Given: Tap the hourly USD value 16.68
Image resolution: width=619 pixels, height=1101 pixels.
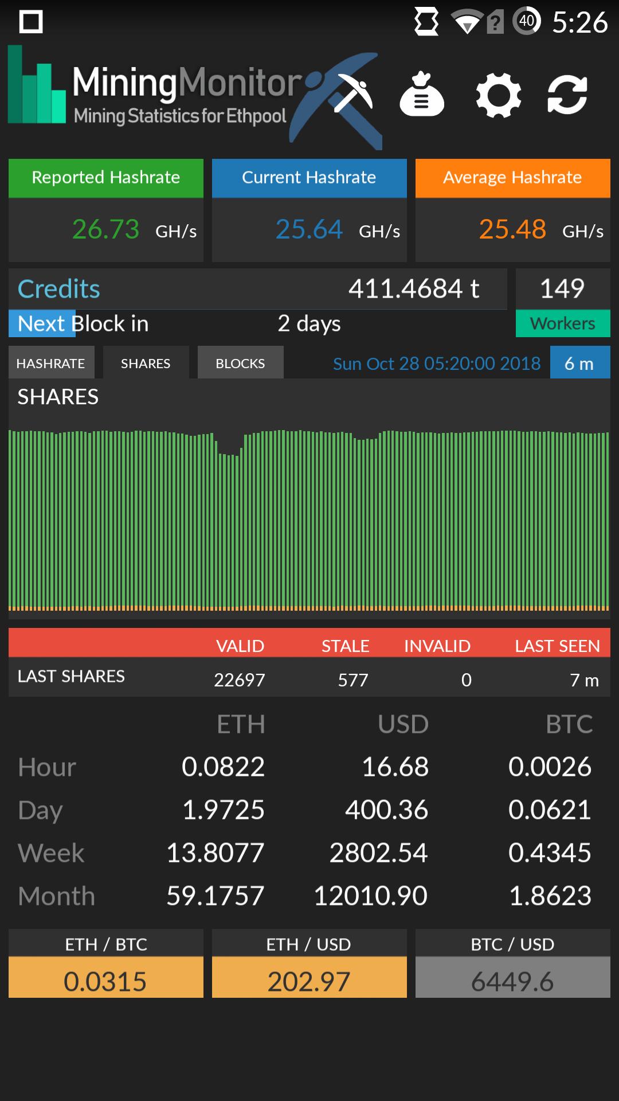Looking at the screenshot, I should pos(395,767).
